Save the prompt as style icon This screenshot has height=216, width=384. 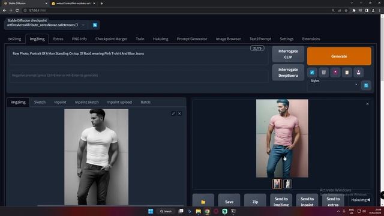pos(359,73)
